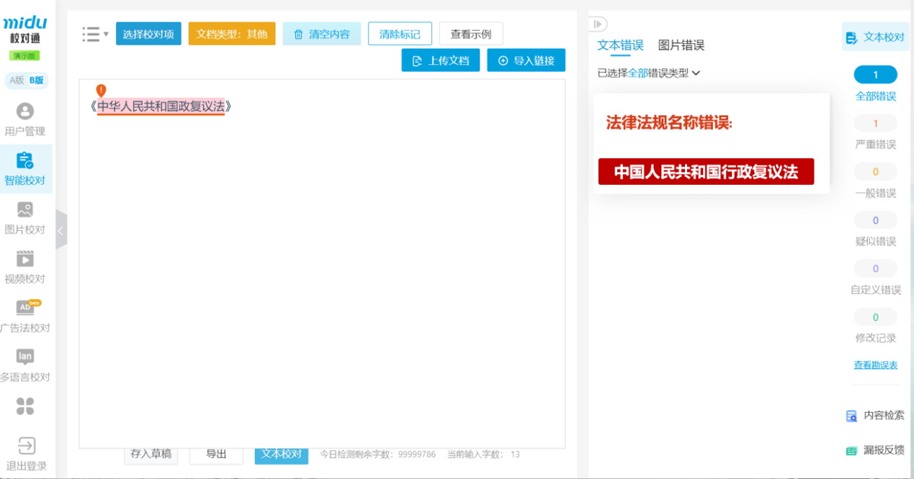The width and height of the screenshot is (914, 479).
Task: Select the red suggested correction 中国人民共和国行政复议法
Action: (x=706, y=172)
